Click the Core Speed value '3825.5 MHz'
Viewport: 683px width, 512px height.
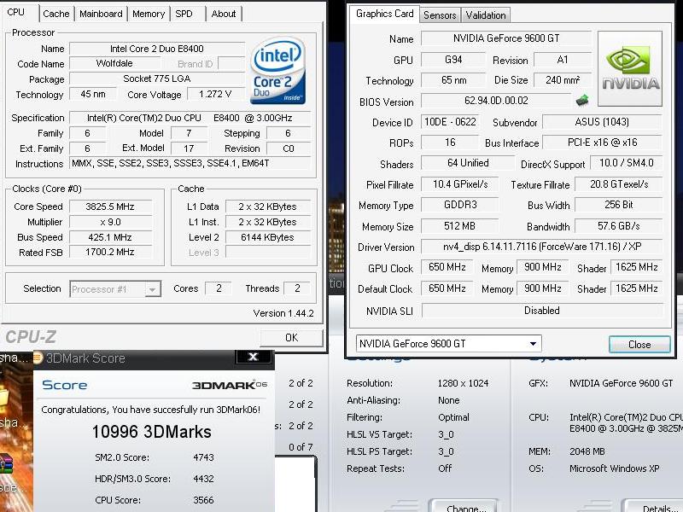pos(110,207)
